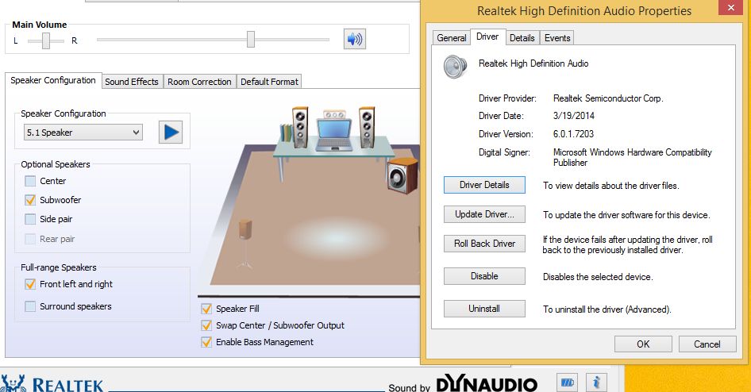751x392 pixels.
Task: Open the Room Correction tab
Action: coord(199,82)
